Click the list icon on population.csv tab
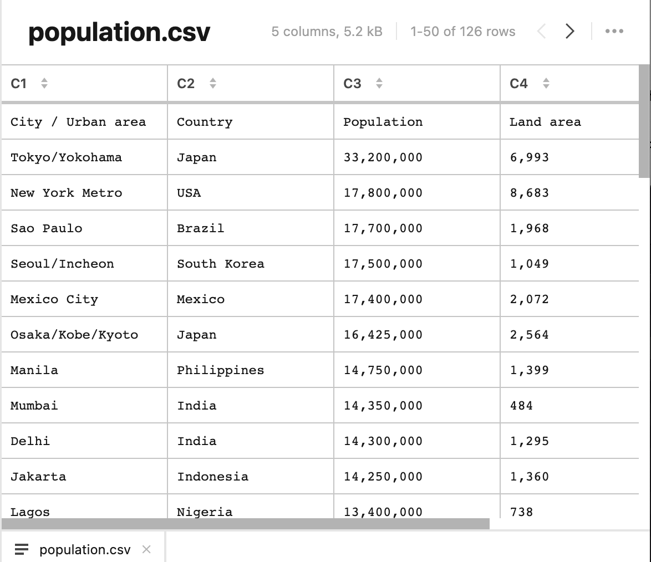This screenshot has width=651, height=562. coord(22,549)
